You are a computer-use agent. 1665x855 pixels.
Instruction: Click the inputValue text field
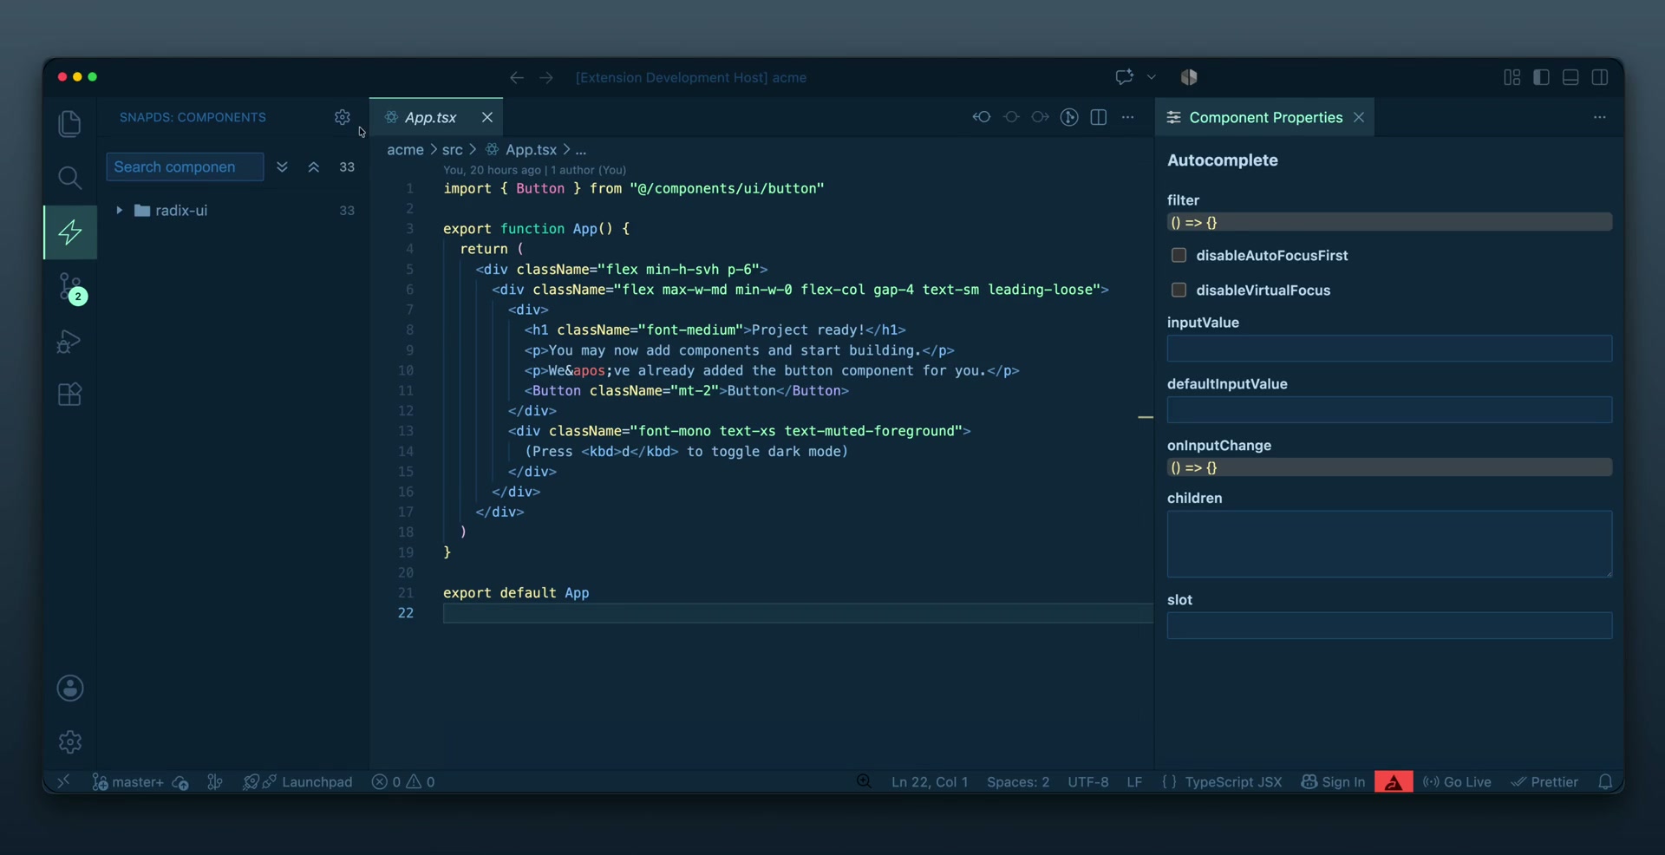[x=1389, y=349]
